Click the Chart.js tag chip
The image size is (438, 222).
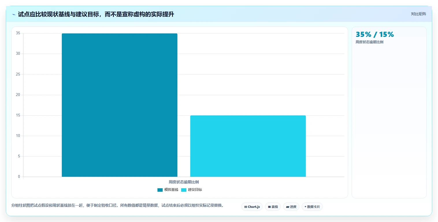point(252,207)
